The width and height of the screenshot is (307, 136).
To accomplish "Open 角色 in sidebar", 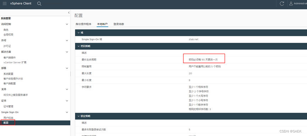I will coord(6,30).
